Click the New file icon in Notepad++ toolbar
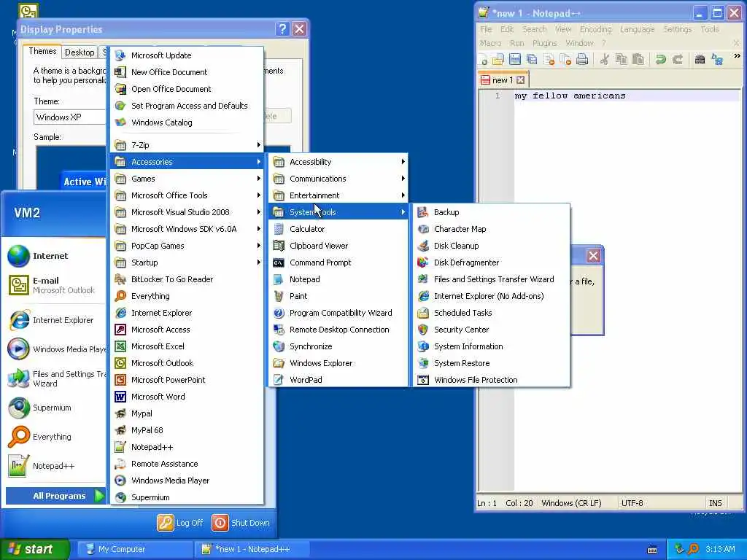The height and width of the screenshot is (560, 747). tap(483, 60)
